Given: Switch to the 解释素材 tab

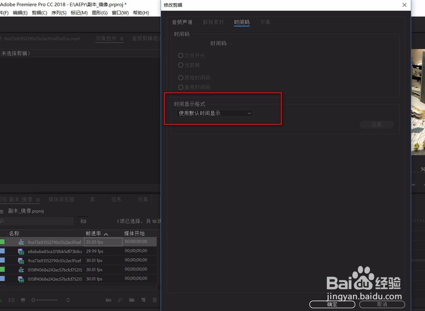Looking at the screenshot, I should pos(213,22).
